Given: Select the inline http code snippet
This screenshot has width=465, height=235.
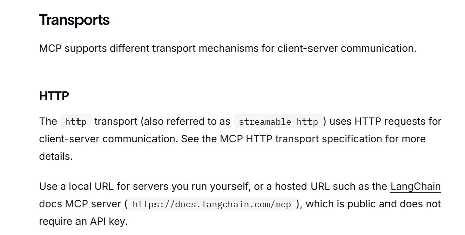Looking at the screenshot, I should click(x=76, y=122).
